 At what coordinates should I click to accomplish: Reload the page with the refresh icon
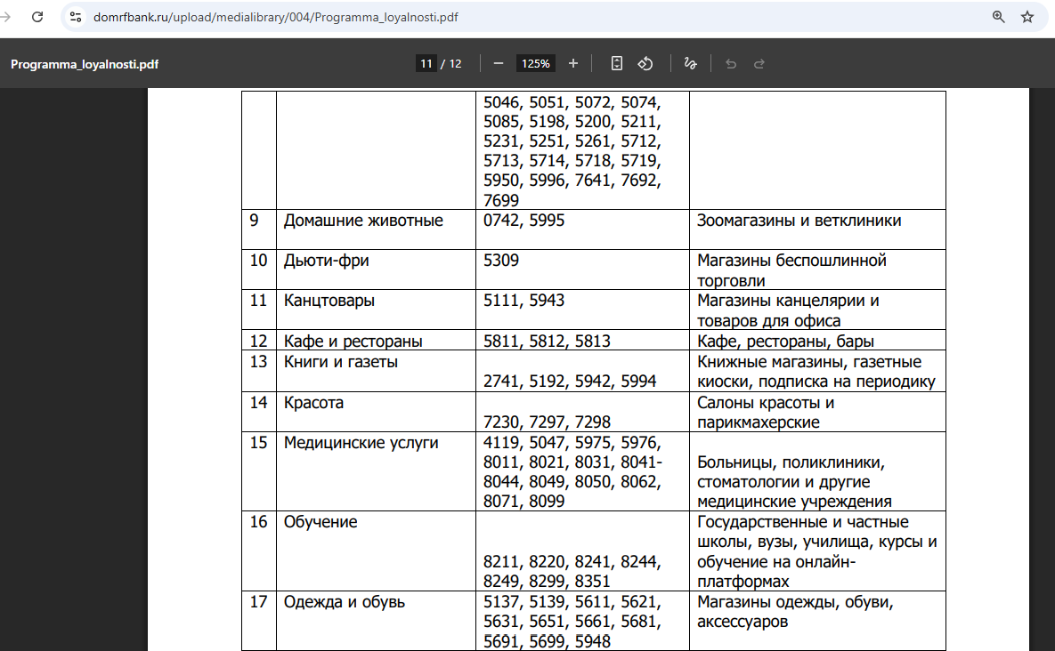click(x=37, y=17)
